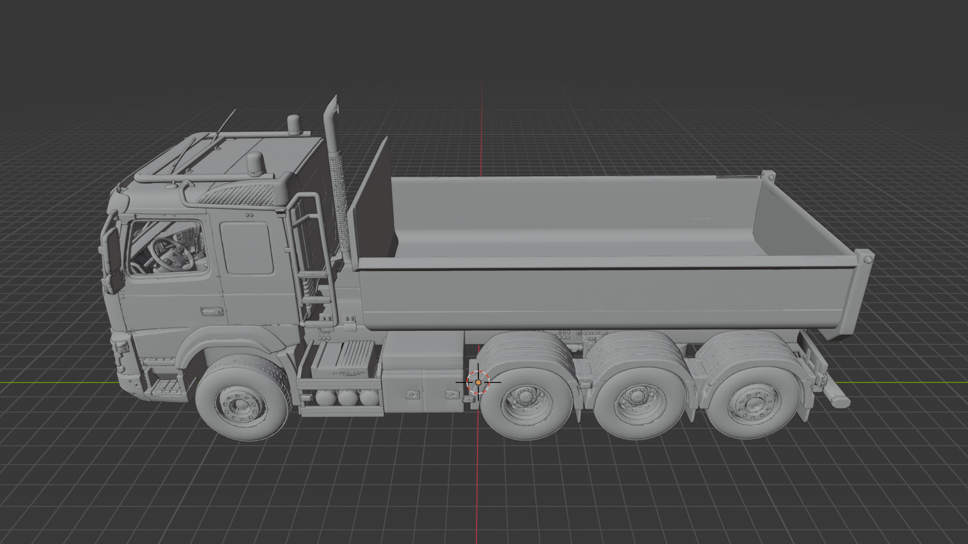Select the truck's front wheel
Image resolution: width=968 pixels, height=544 pixels.
pyautogui.click(x=242, y=398)
